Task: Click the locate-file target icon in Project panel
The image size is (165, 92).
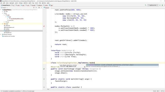Action: [x=34, y=7]
